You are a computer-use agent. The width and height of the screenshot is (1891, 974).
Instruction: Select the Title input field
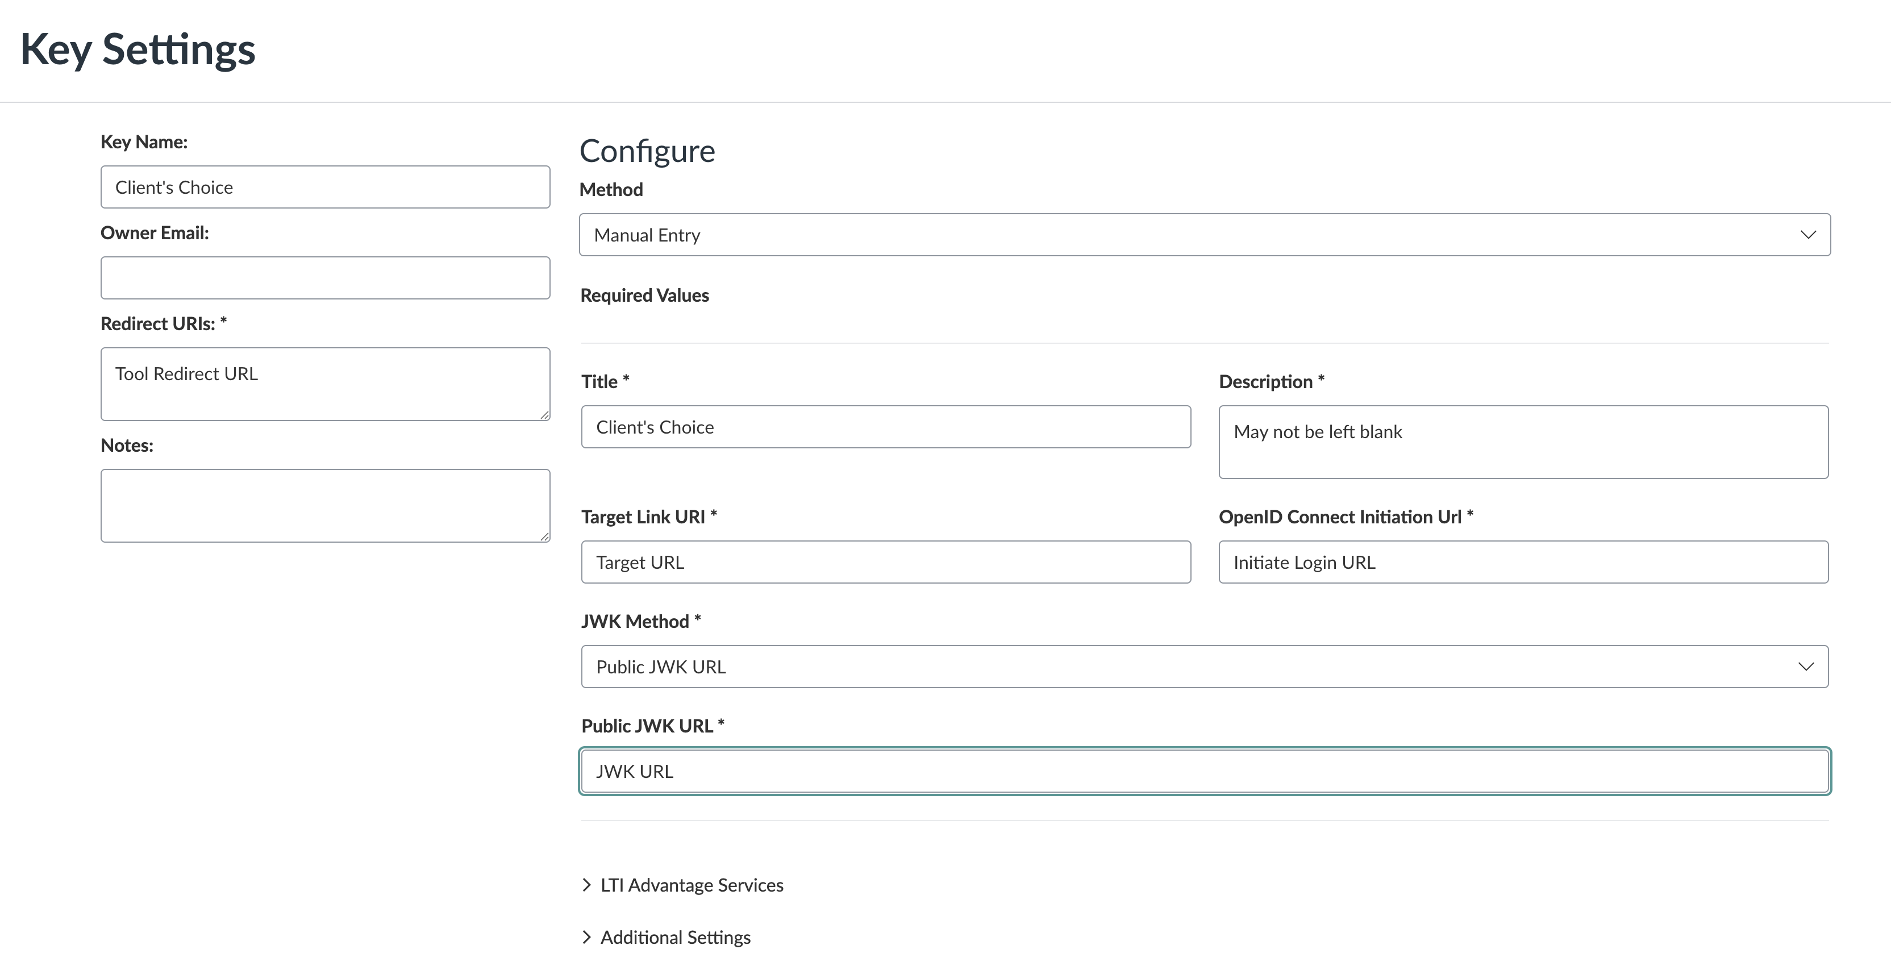885,427
